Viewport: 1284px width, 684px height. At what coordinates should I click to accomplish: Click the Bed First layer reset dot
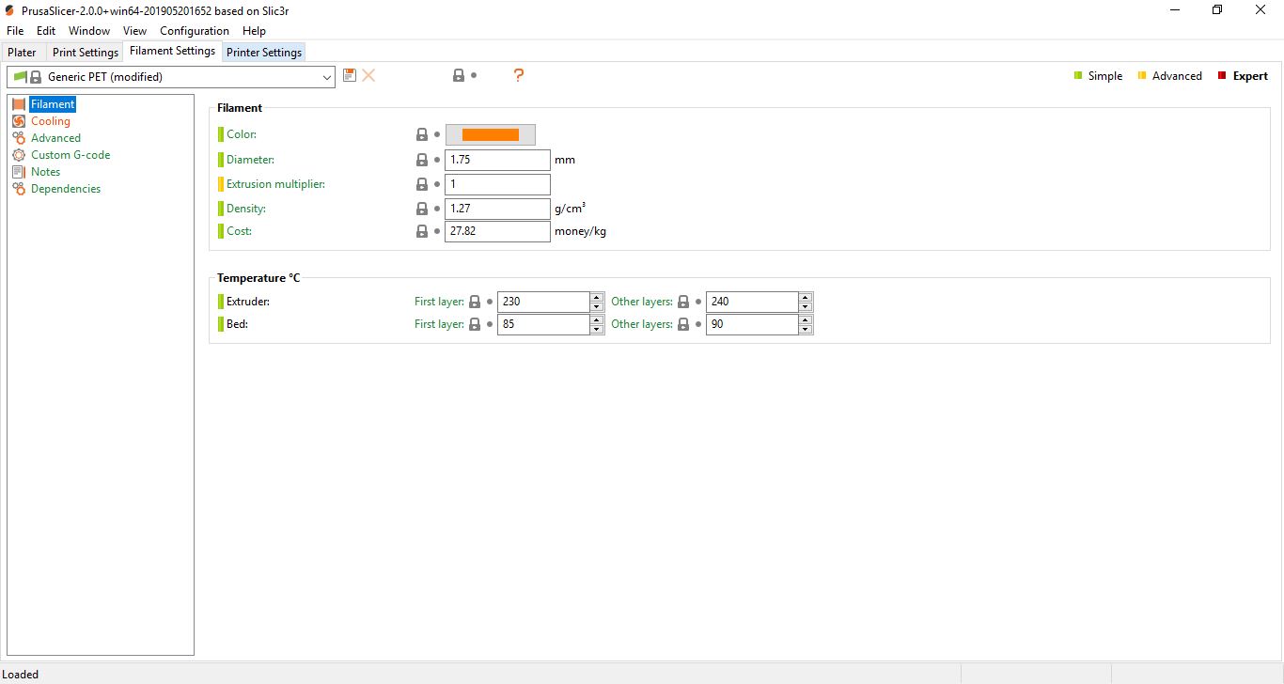click(x=490, y=324)
